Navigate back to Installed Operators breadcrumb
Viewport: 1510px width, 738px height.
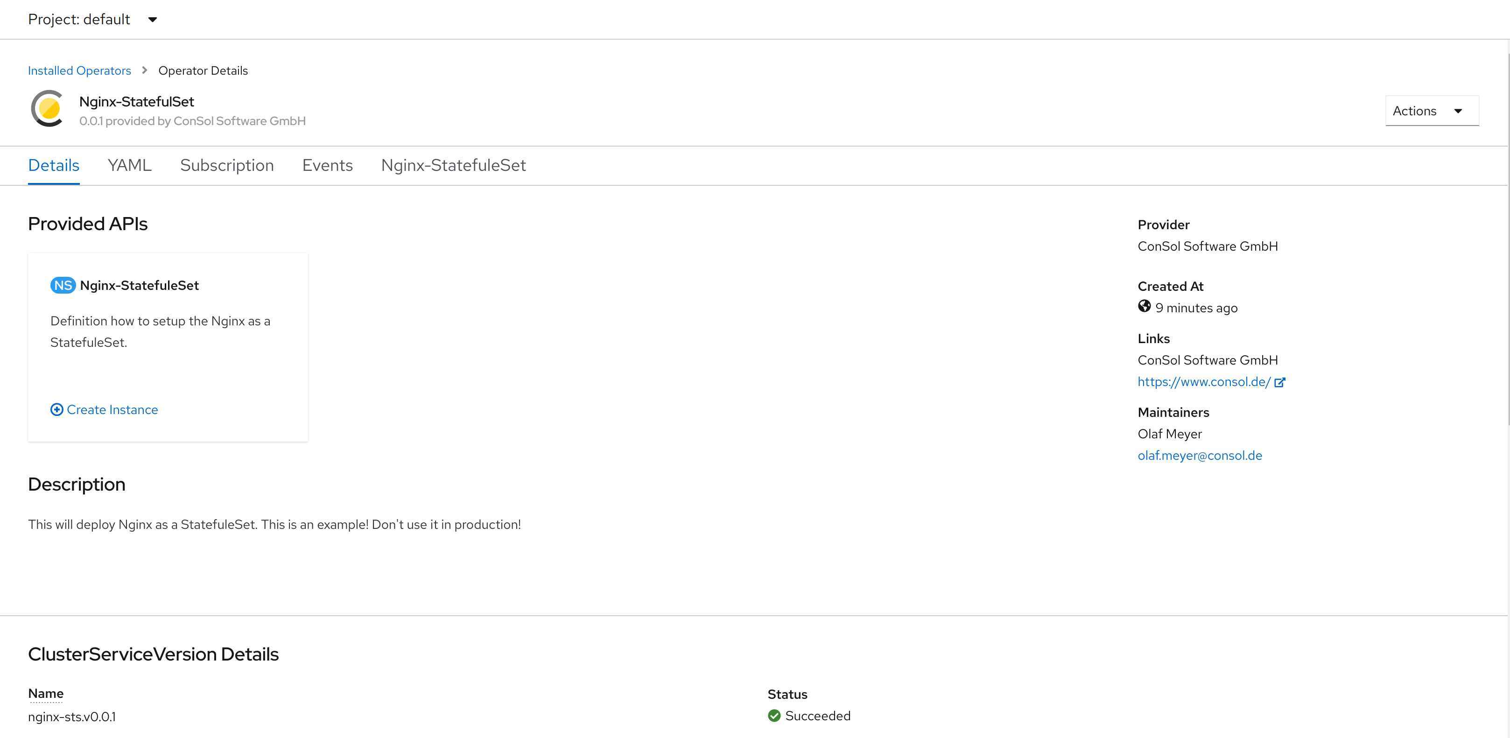79,70
